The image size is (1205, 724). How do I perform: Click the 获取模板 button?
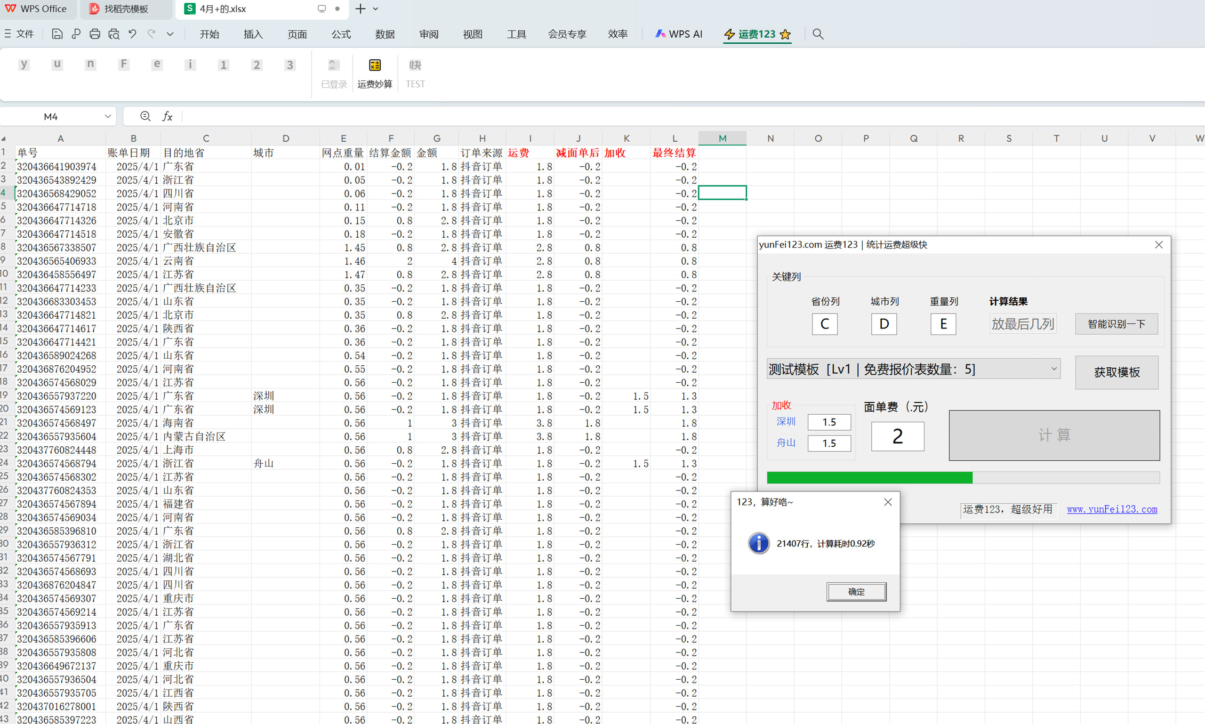pos(1117,372)
